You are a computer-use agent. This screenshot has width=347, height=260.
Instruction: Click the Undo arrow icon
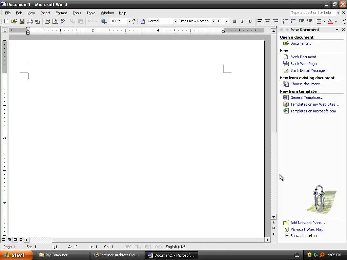(x=90, y=21)
